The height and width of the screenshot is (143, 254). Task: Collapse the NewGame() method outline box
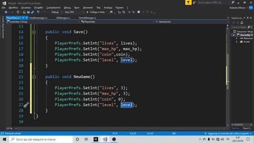[x=34, y=77]
